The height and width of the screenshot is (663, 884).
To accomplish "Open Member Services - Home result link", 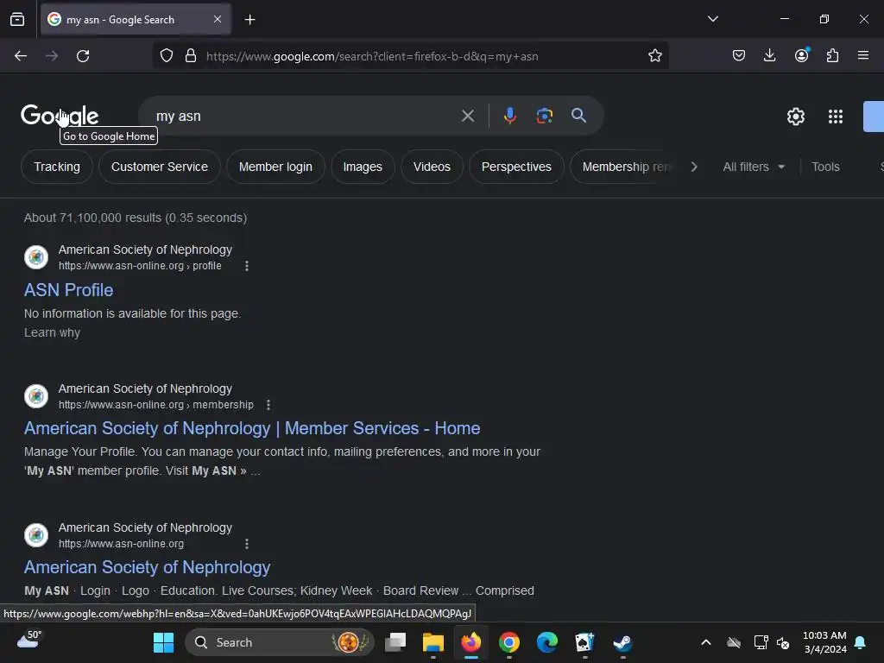I will click(x=252, y=428).
